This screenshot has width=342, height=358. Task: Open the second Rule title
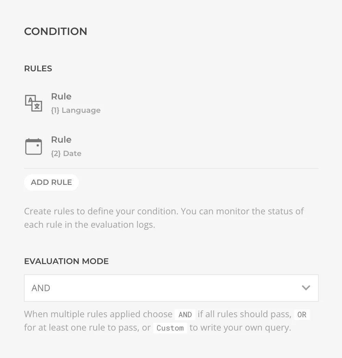click(61, 140)
